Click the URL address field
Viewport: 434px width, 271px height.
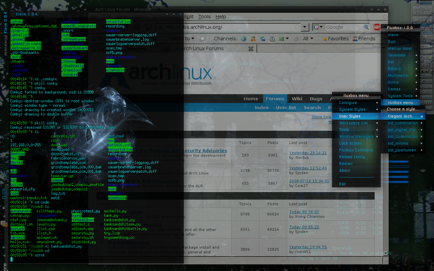[228, 27]
